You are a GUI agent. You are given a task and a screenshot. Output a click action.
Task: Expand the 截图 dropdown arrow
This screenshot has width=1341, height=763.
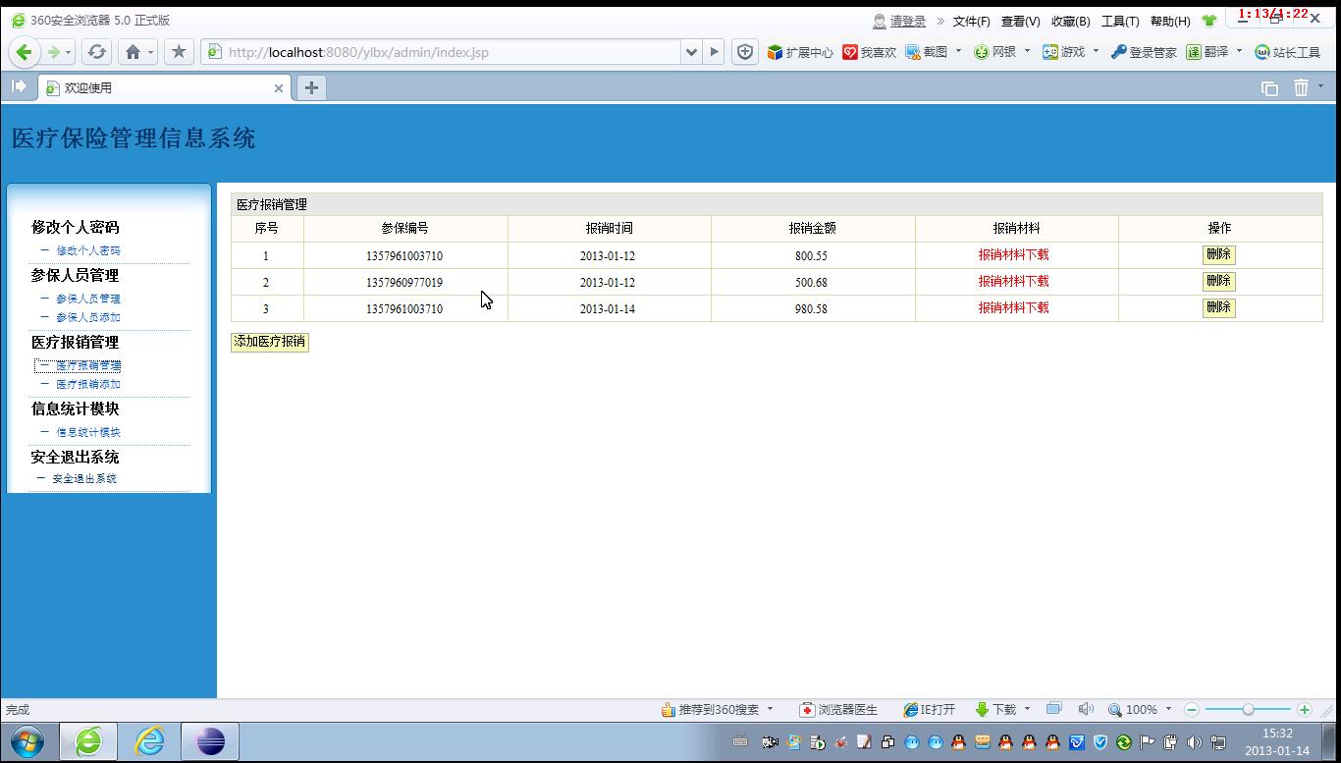tap(958, 51)
